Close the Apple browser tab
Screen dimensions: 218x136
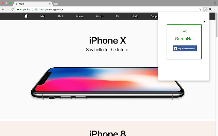click(x=50, y=4)
